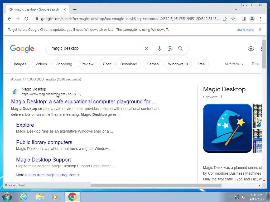This screenshot has width=270, height=202.
Task: Expand the tab search dropdown arrow
Action: pyautogui.click(x=235, y=9)
